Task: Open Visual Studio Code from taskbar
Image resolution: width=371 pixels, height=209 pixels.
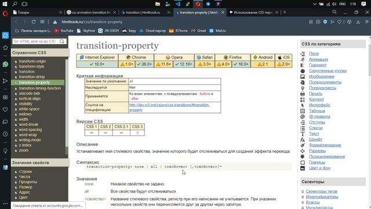Action: click(178, 4)
